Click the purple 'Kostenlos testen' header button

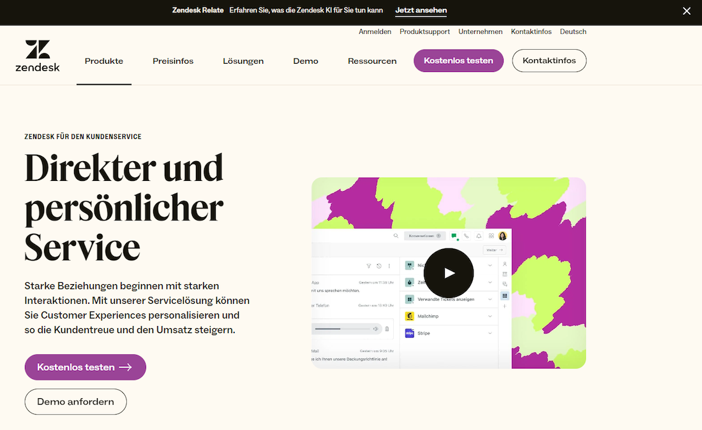coord(458,61)
